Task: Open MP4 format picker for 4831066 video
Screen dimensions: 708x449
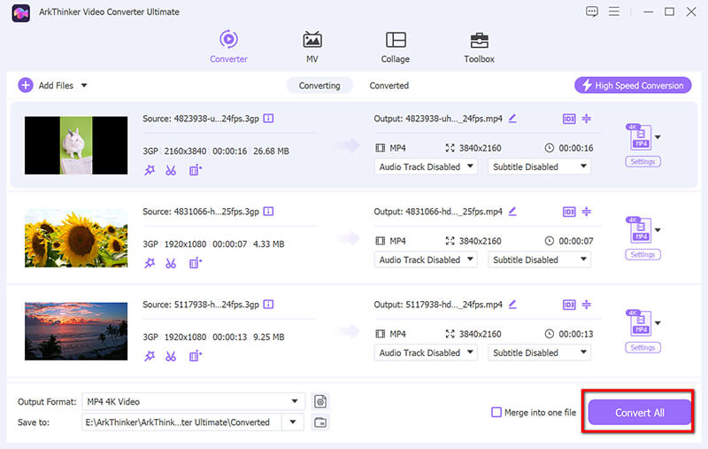Action: [x=643, y=230]
